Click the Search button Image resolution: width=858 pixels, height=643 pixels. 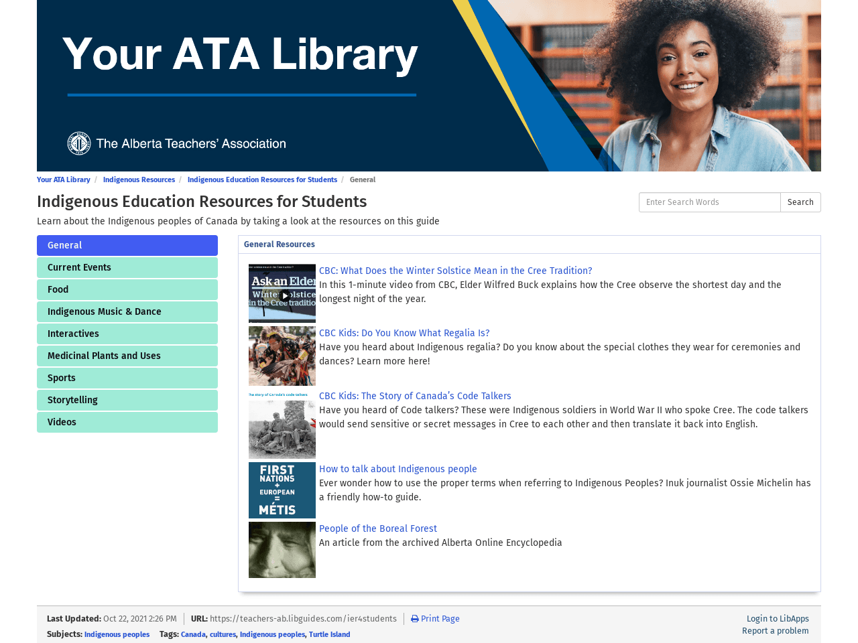click(800, 202)
